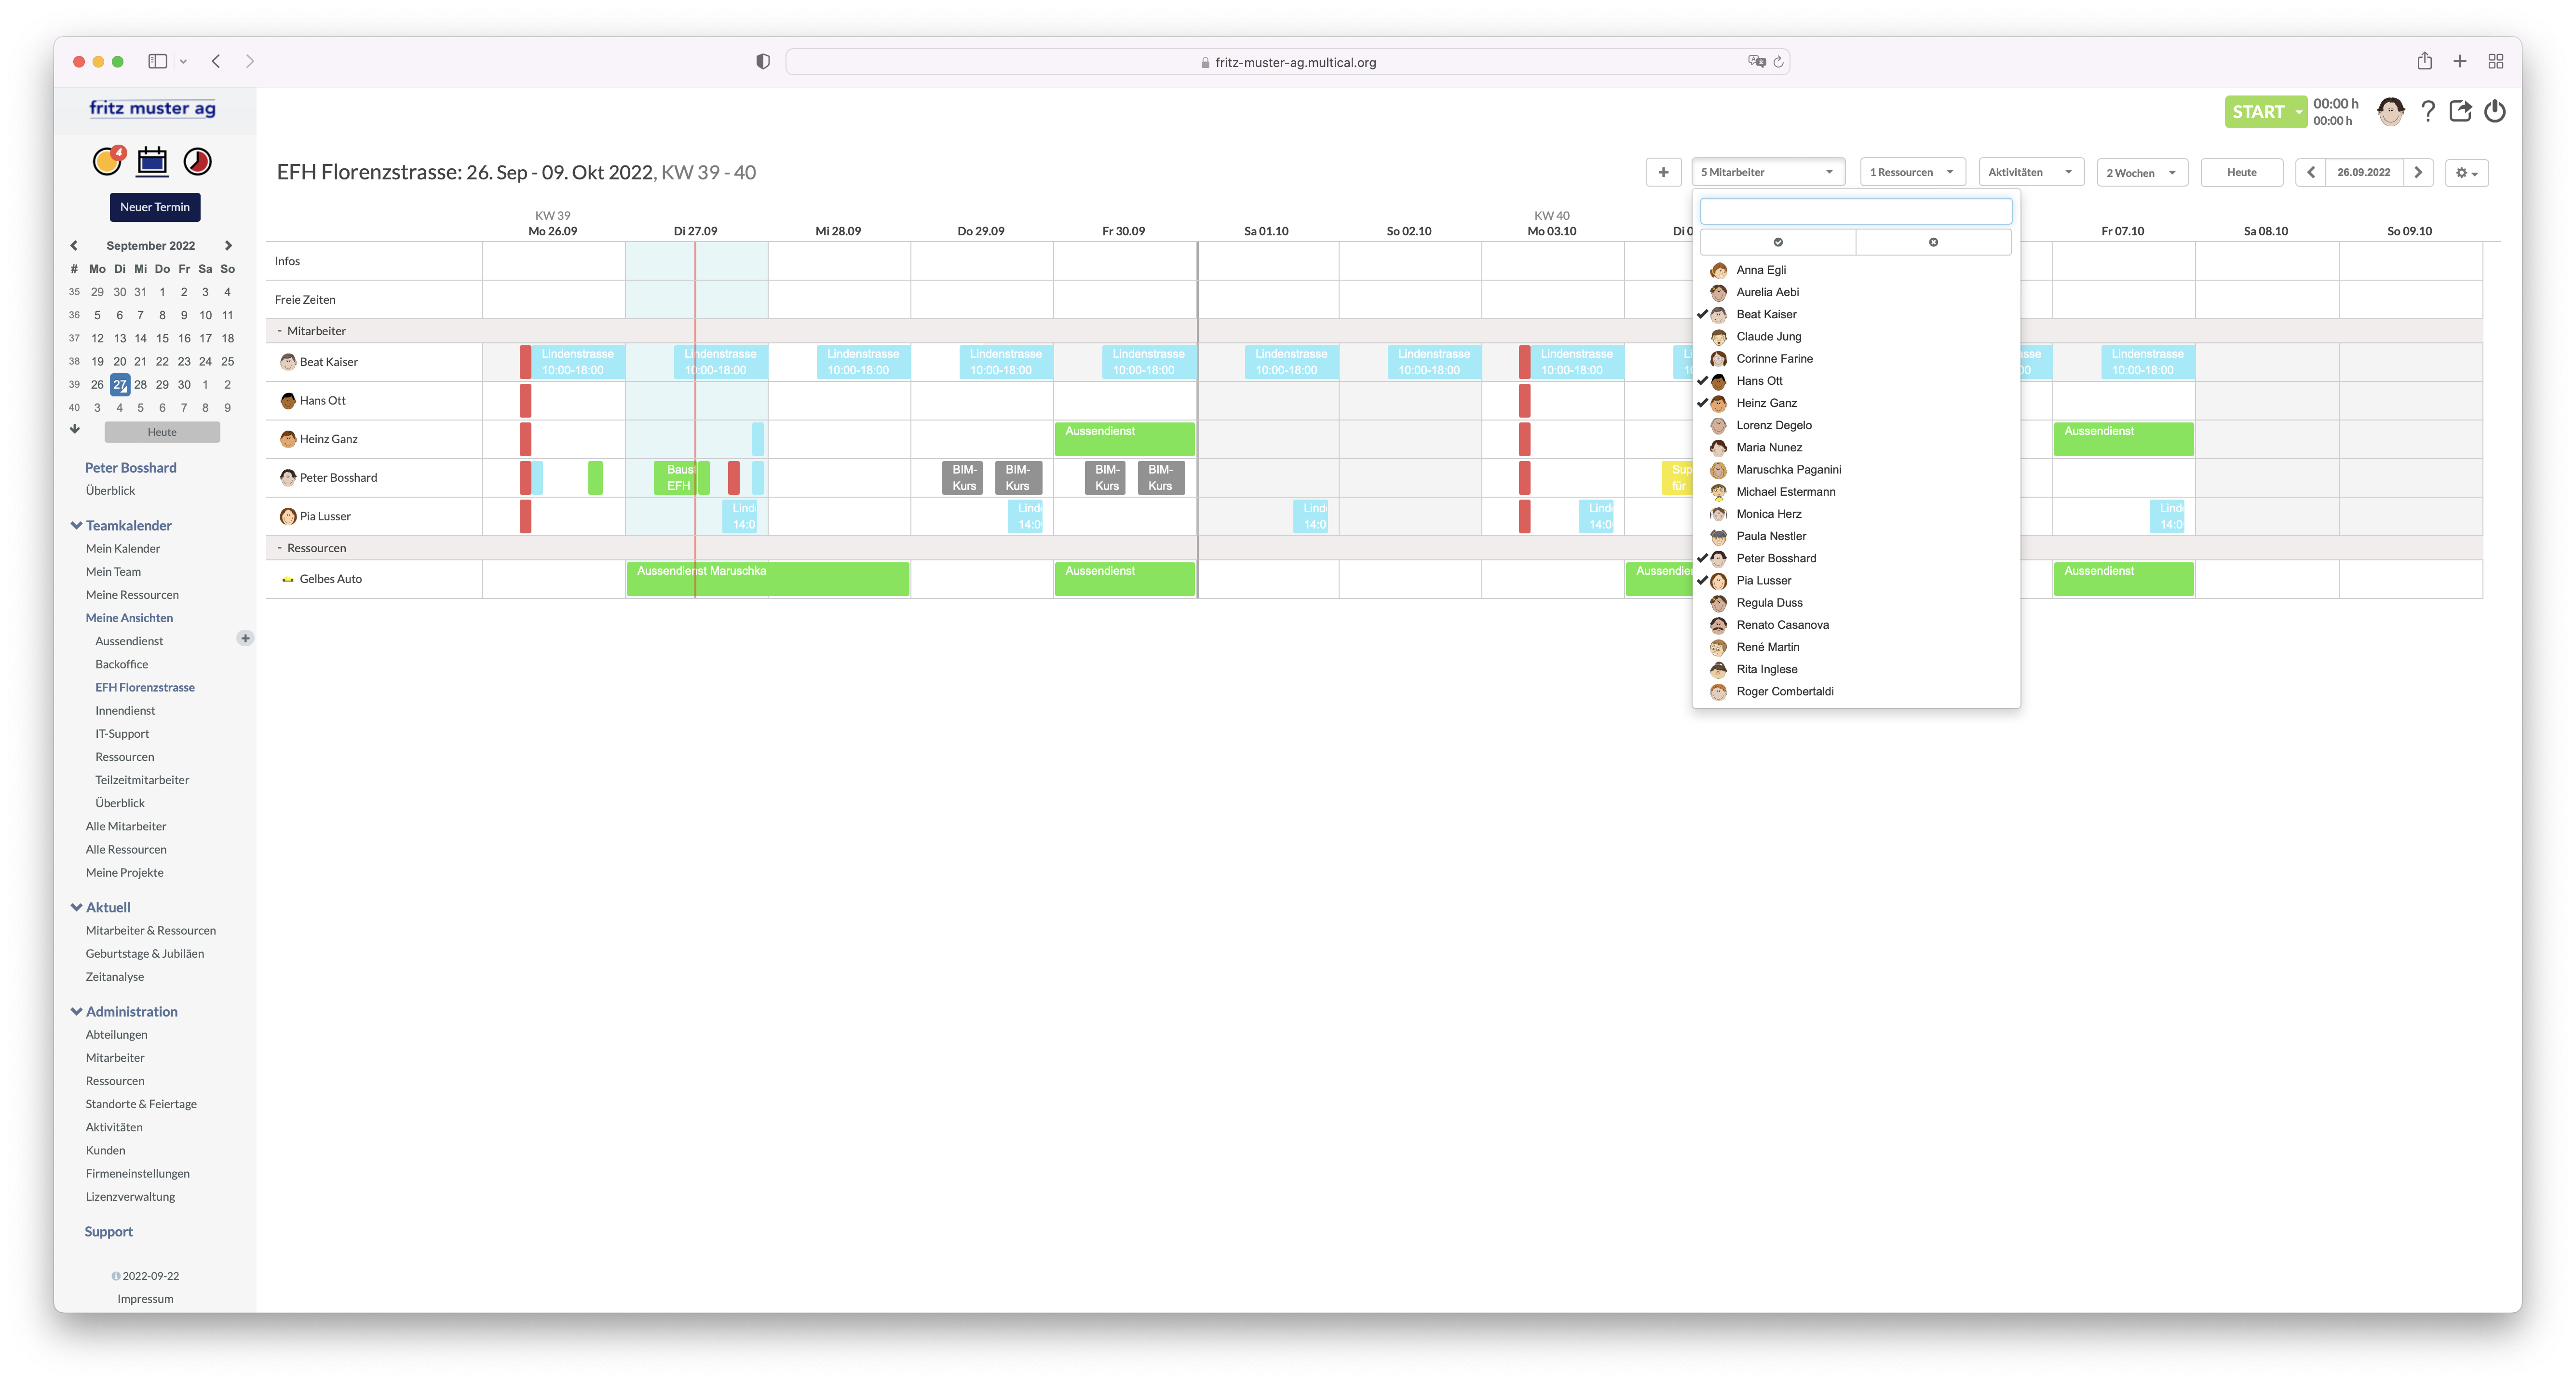This screenshot has height=1384, width=2576.
Task: Check Maruschka Paganini in employee list
Action: coord(1855,469)
